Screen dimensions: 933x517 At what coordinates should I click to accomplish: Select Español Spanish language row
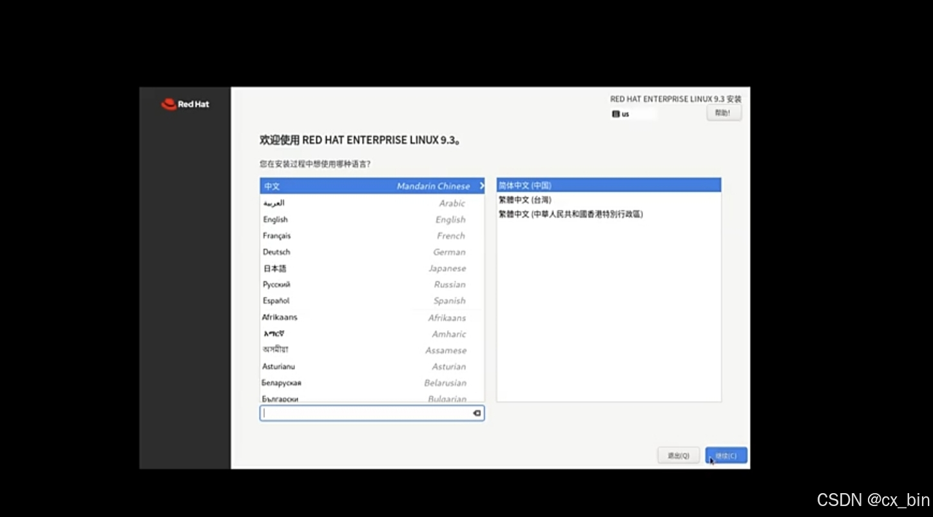372,300
